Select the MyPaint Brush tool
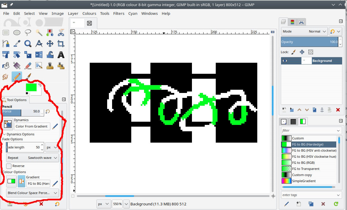The image size is (347, 210). pos(39,66)
